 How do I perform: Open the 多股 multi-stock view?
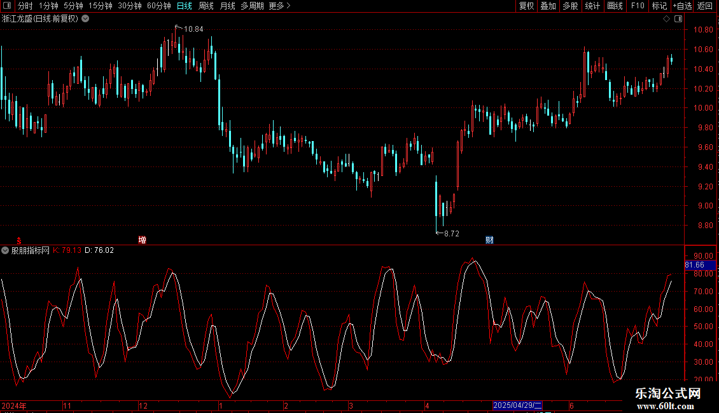coord(570,6)
